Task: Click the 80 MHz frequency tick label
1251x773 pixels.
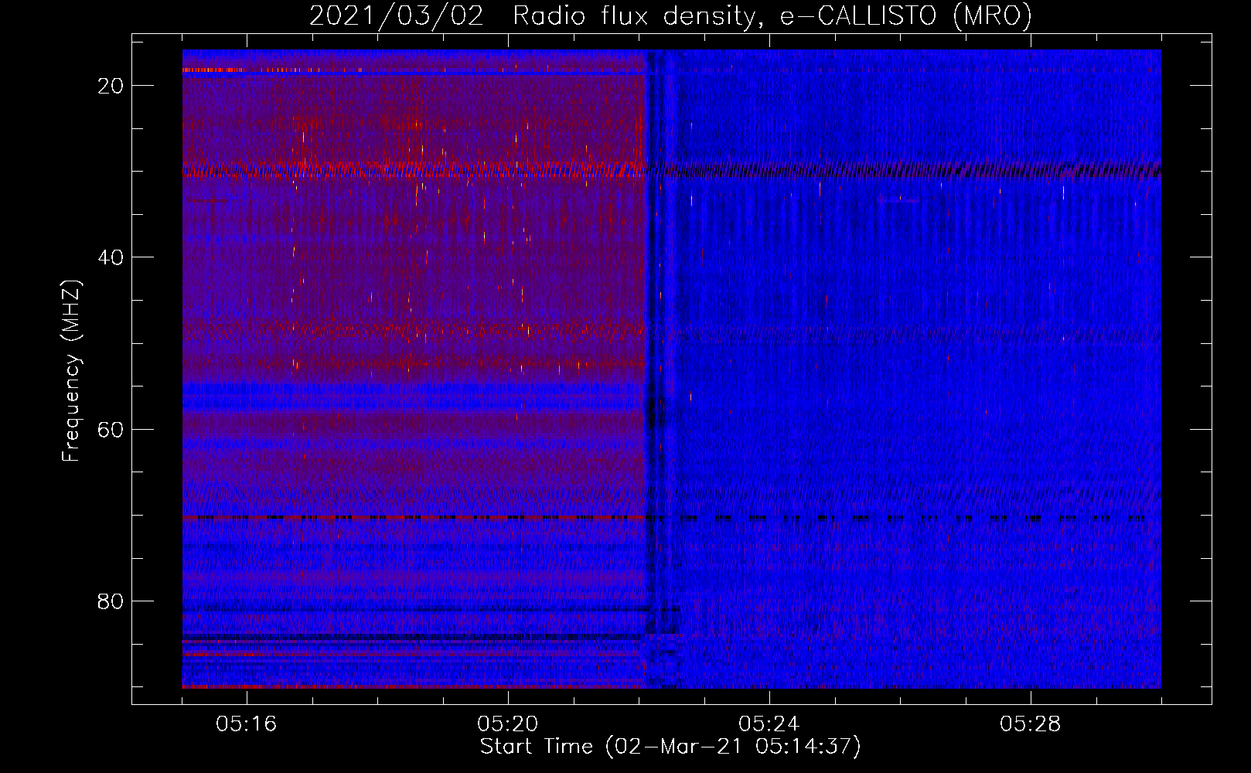Action: point(111,601)
